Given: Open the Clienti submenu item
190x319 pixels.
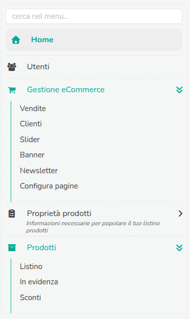Looking at the screenshot, I should pos(31,124).
